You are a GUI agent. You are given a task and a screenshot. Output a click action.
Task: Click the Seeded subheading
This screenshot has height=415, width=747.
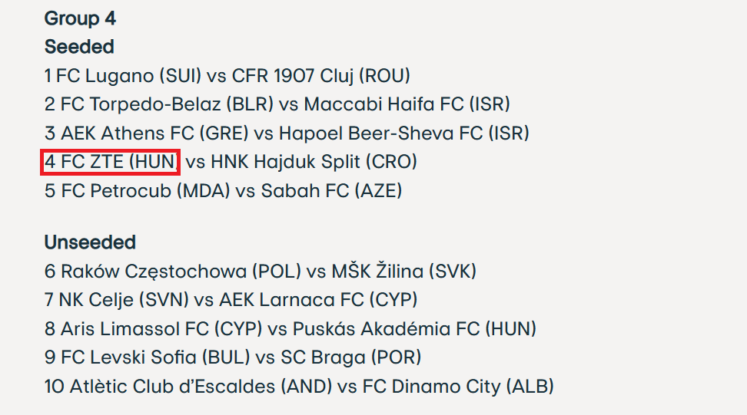tap(79, 47)
